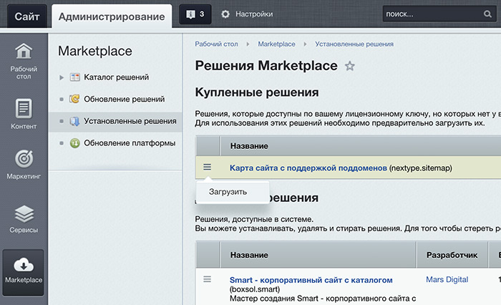Sort by Название in available solutions table

pos(249,255)
